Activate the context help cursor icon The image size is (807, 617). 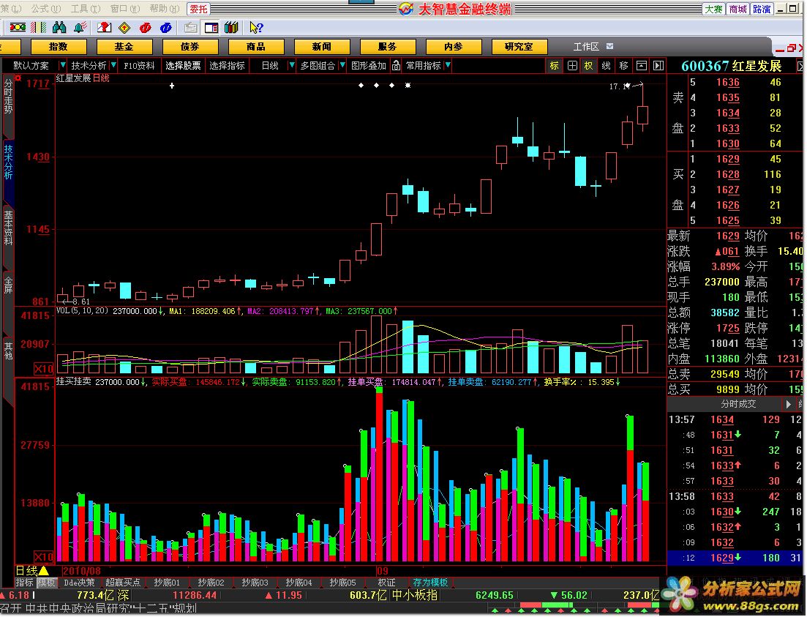pyautogui.click(x=256, y=27)
